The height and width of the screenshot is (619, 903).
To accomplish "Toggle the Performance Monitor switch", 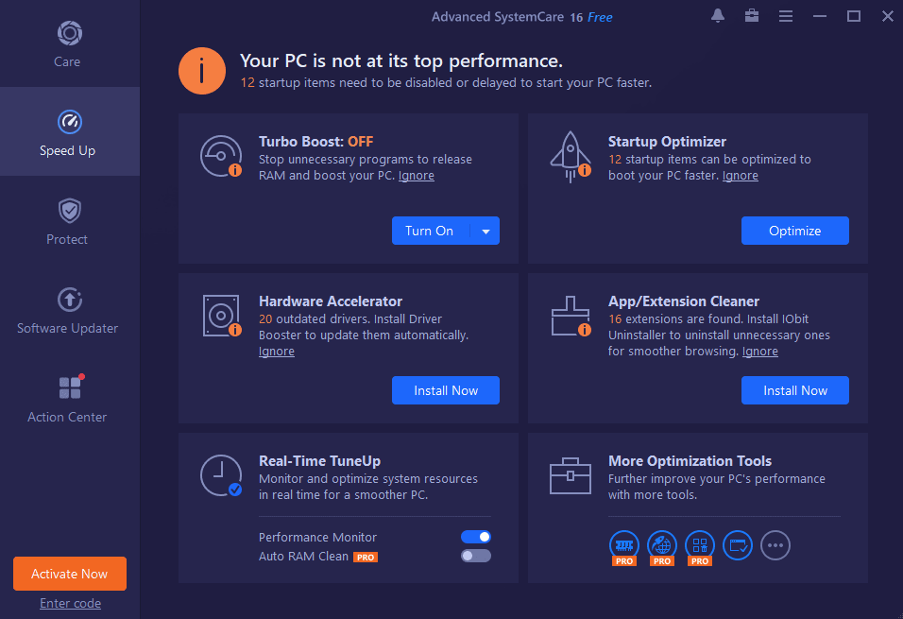I will click(476, 537).
